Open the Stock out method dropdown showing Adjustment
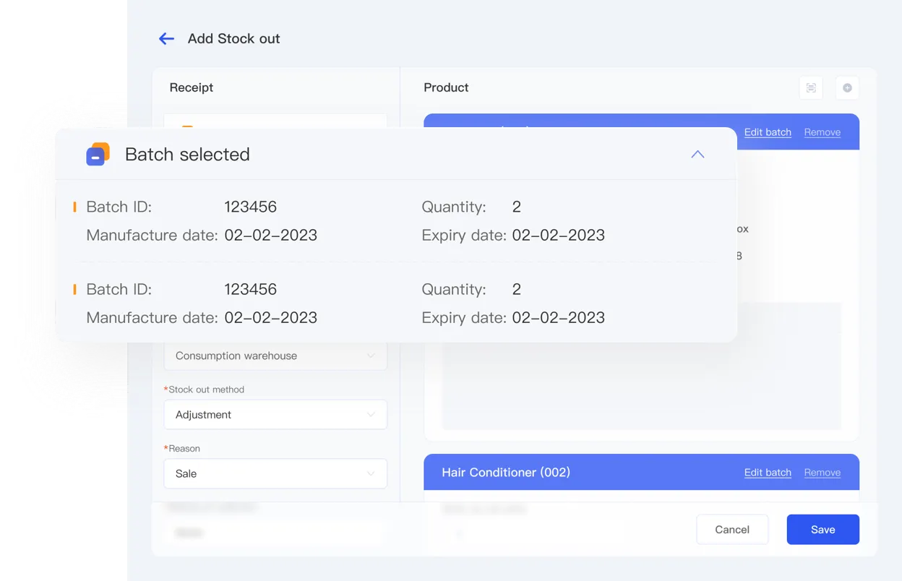This screenshot has width=902, height=581. 275,414
